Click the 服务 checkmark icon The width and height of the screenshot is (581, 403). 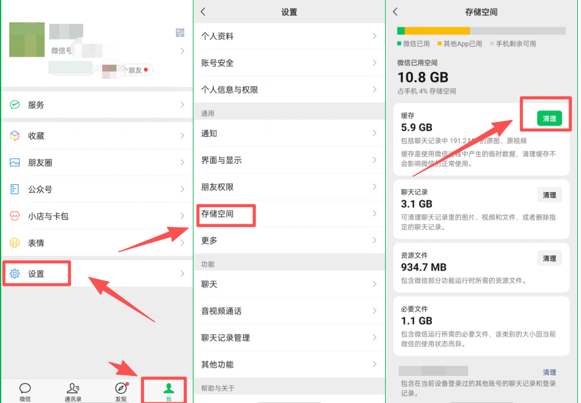[14, 105]
